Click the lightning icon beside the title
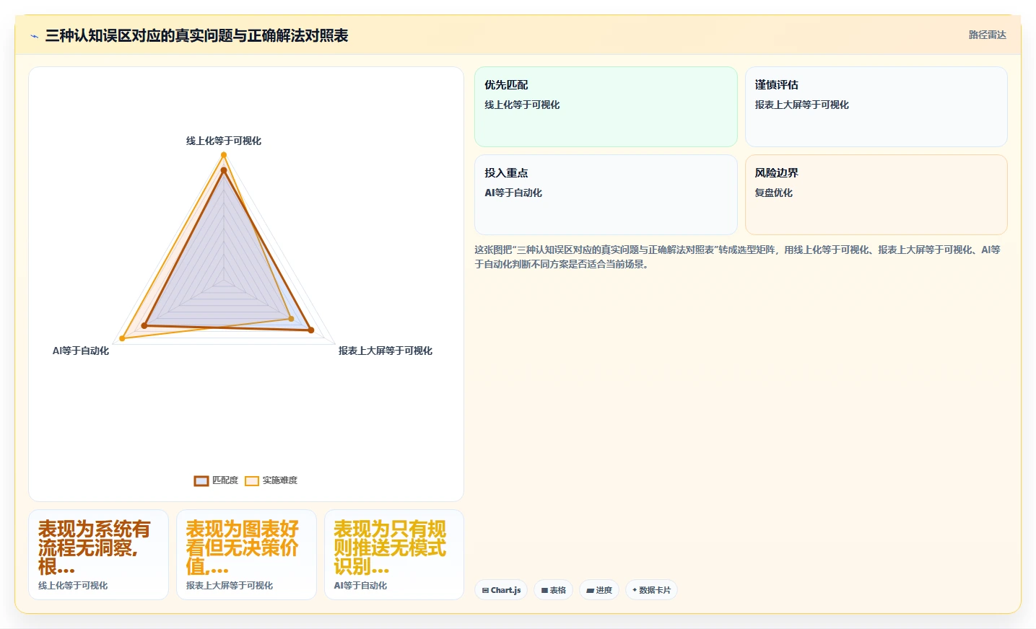 34,36
